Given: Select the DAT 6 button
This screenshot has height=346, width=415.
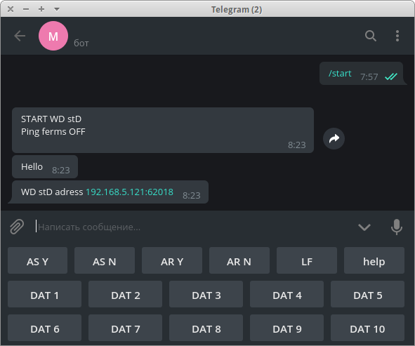Looking at the screenshot, I should 44,328.
